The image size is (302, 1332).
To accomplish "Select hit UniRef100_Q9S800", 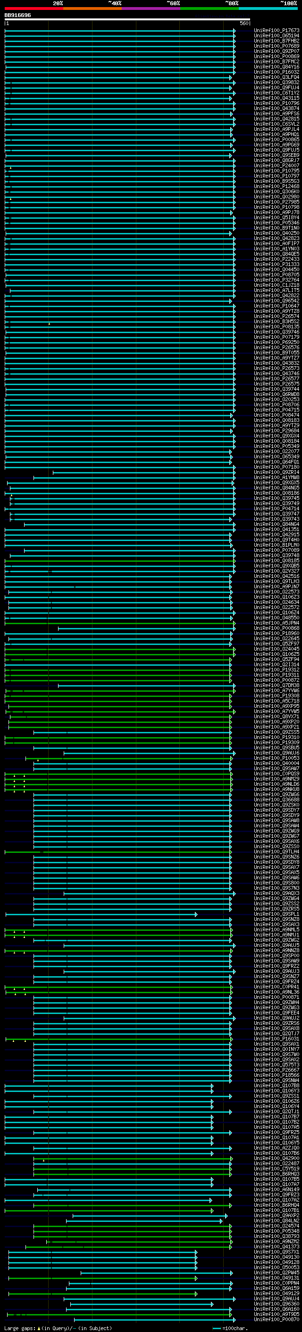I will pyautogui.click(x=277, y=883).
